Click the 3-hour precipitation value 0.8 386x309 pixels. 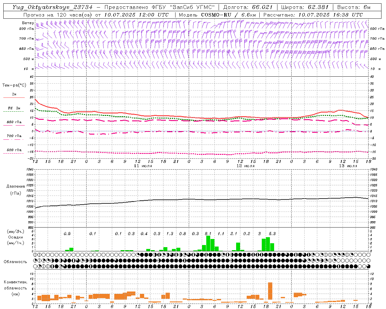[x=182, y=234]
